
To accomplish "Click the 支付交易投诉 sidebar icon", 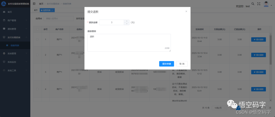I will pyautogui.click(x=4, y=37).
